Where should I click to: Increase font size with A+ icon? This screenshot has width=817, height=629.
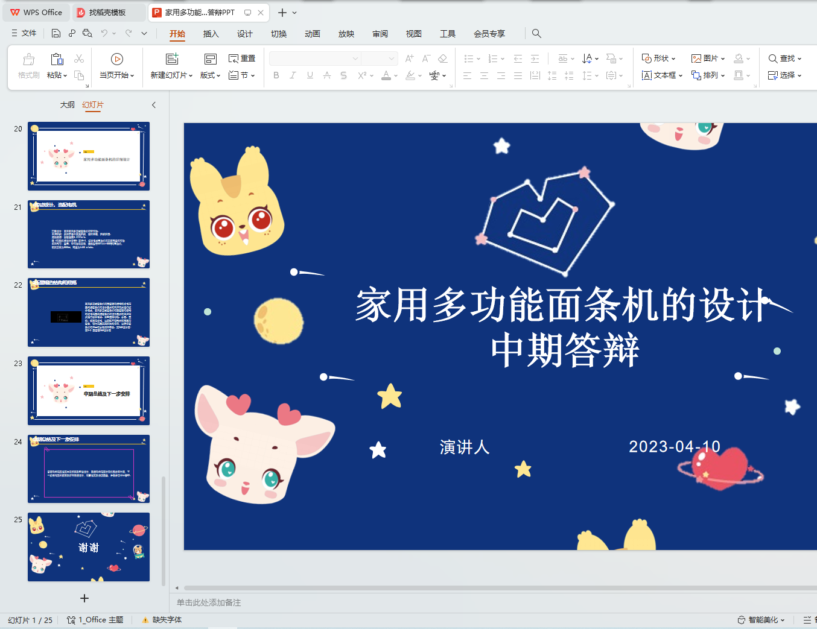point(410,58)
